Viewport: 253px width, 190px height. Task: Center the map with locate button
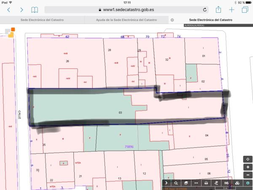click(248, 159)
